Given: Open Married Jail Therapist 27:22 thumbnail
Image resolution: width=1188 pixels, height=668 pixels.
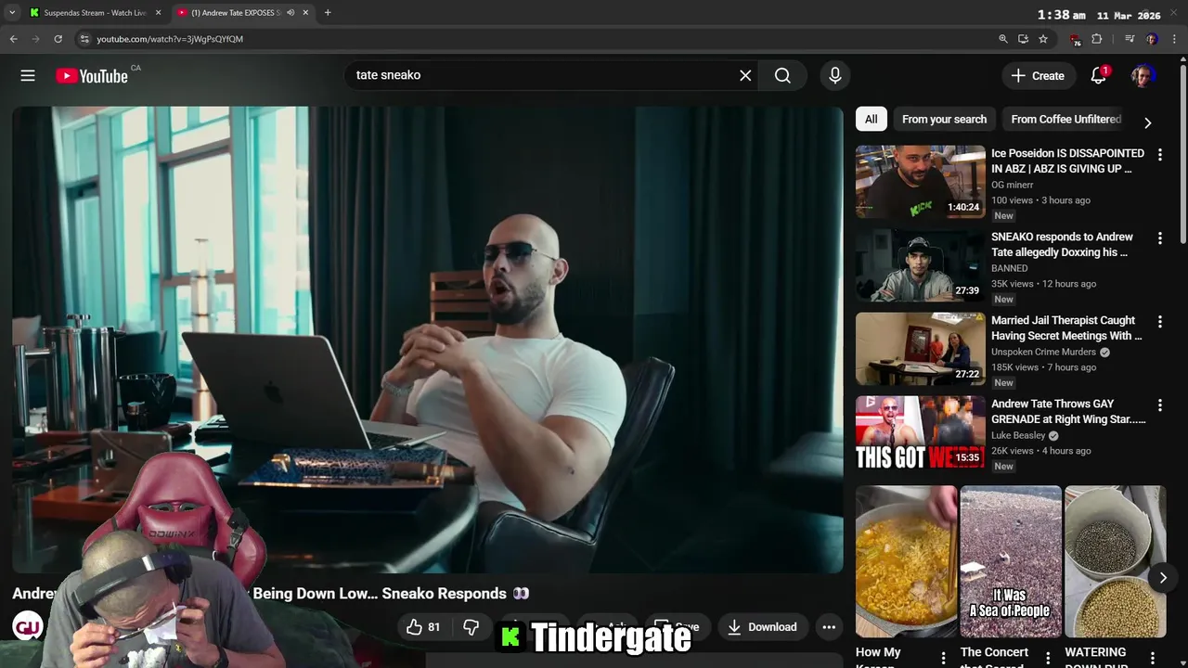Looking at the screenshot, I should (921, 348).
